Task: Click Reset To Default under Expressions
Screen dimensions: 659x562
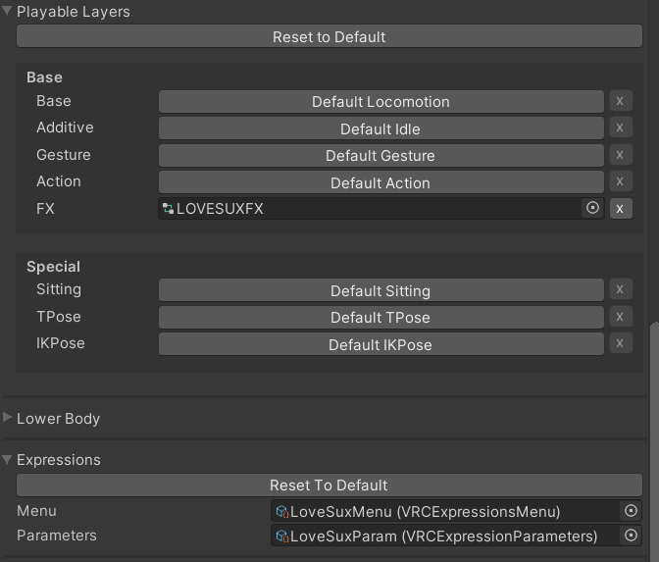Action: click(x=329, y=485)
